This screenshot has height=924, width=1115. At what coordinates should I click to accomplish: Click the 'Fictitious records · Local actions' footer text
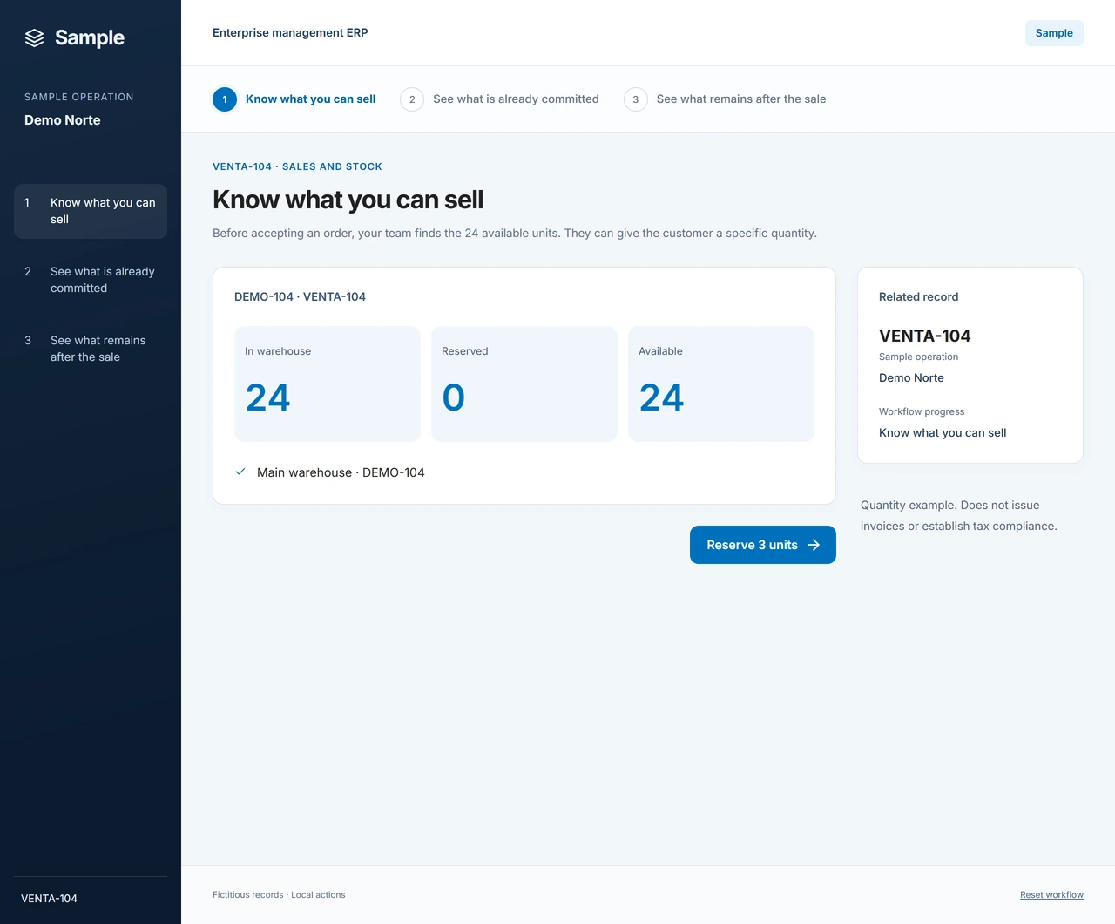(x=279, y=895)
